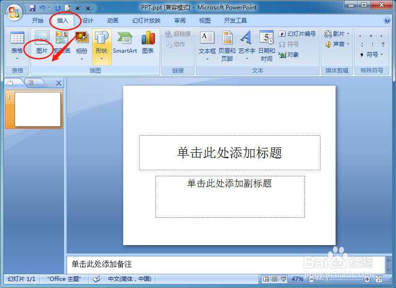Viewport: 396px width, 288px height.
Task: Start Slide Show from the status bar
Action: [x=283, y=279]
